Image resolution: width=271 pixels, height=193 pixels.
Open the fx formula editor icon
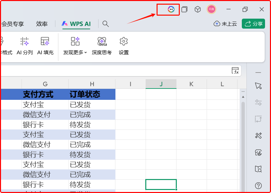(x=236, y=70)
